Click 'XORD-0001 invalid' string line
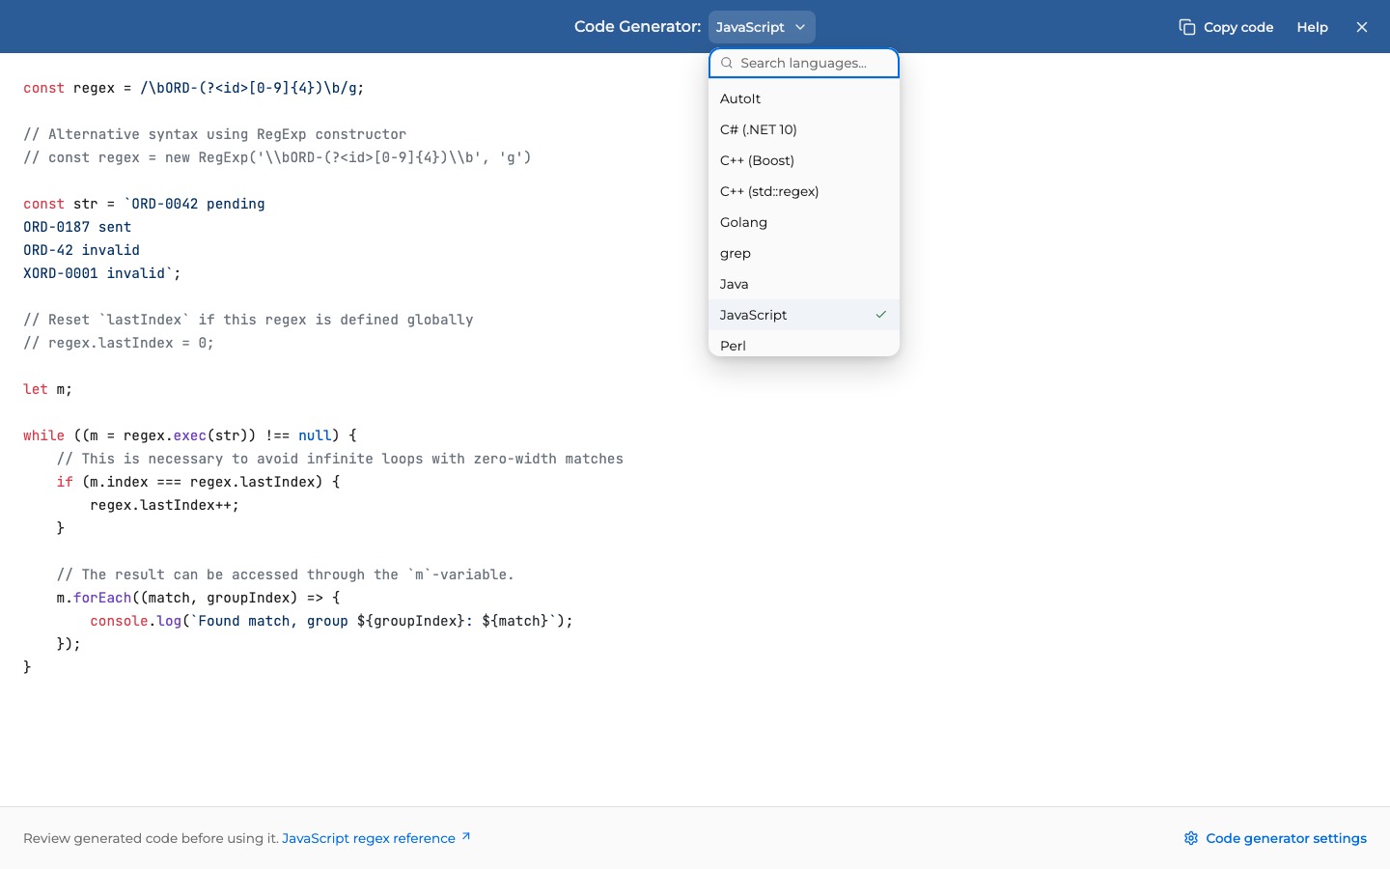Image resolution: width=1390 pixels, height=869 pixels. coord(102,273)
